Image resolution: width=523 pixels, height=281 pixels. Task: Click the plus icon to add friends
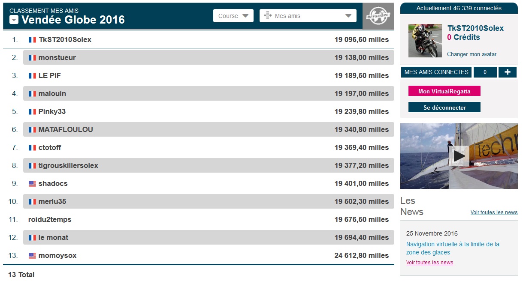click(507, 72)
